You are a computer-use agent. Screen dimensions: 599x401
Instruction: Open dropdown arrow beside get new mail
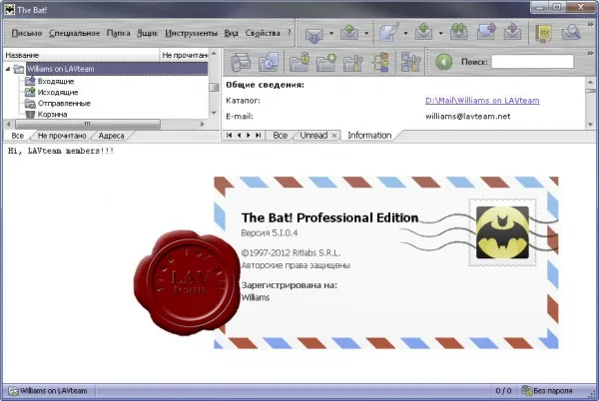(x=331, y=34)
